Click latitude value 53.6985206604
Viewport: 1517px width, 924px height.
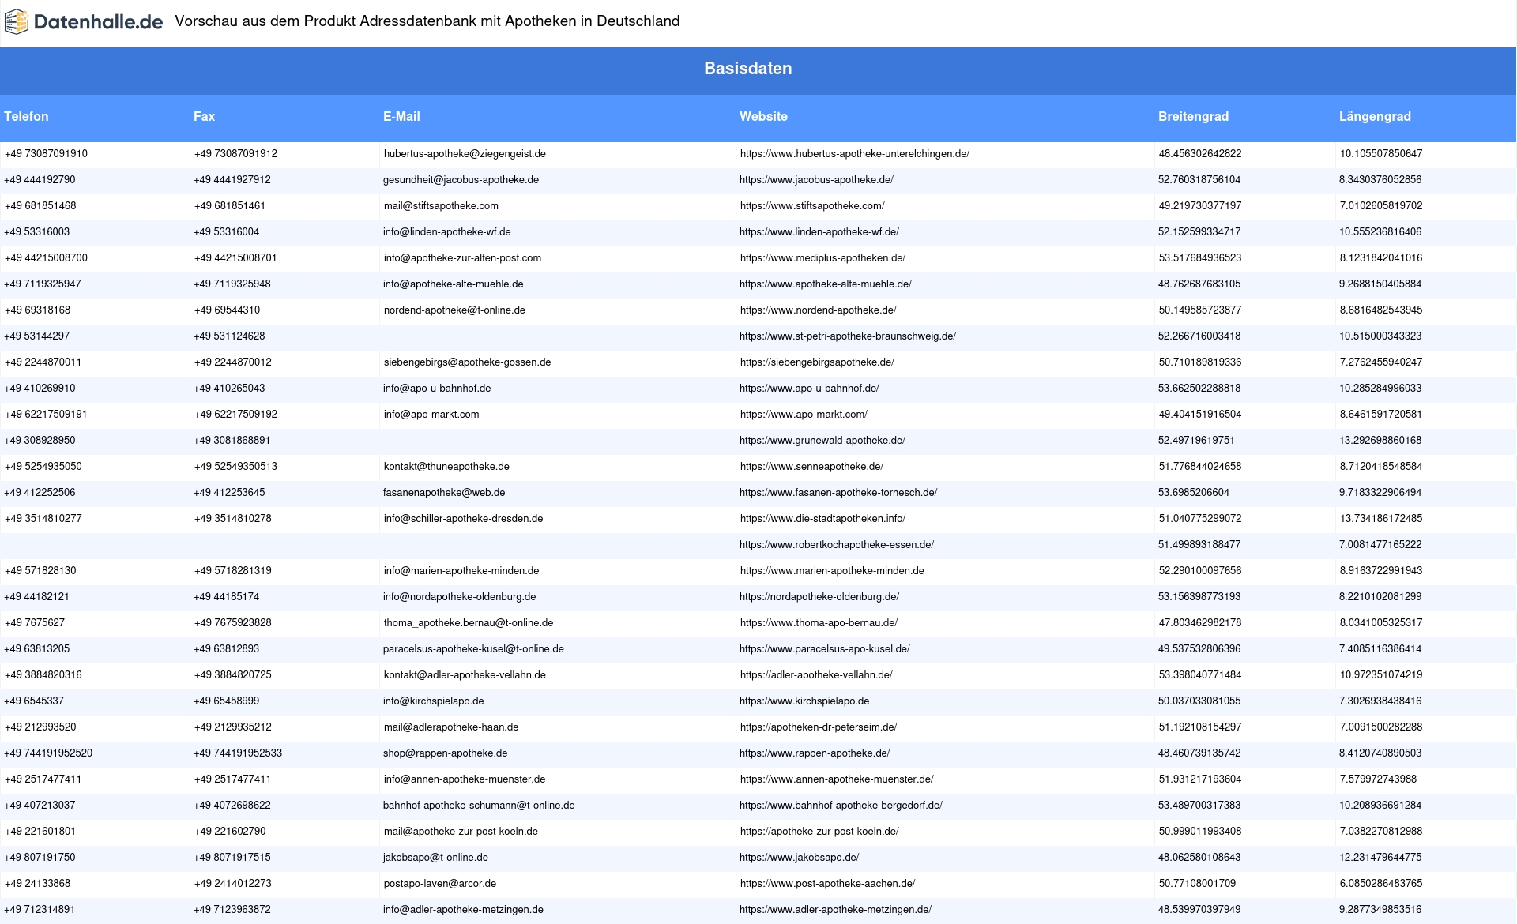click(x=1194, y=493)
